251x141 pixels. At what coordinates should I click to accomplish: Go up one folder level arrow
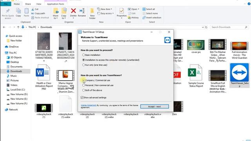(18, 27)
